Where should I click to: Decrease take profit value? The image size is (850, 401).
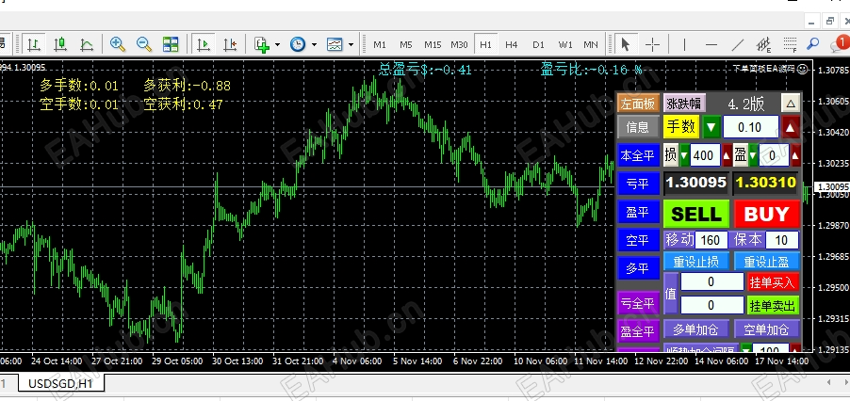click(x=753, y=156)
